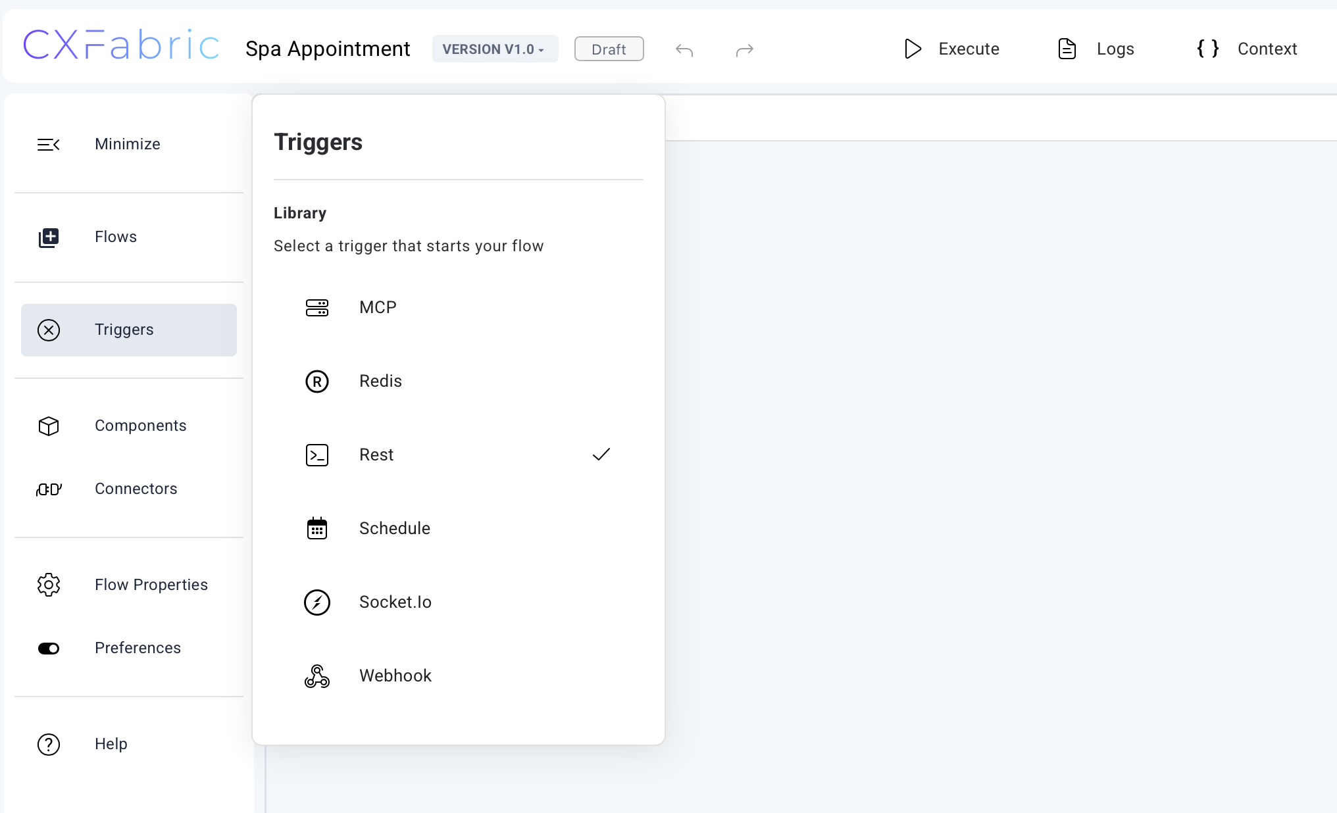The image size is (1337, 813).
Task: Select the Socket.Io lightning icon
Action: (x=317, y=603)
